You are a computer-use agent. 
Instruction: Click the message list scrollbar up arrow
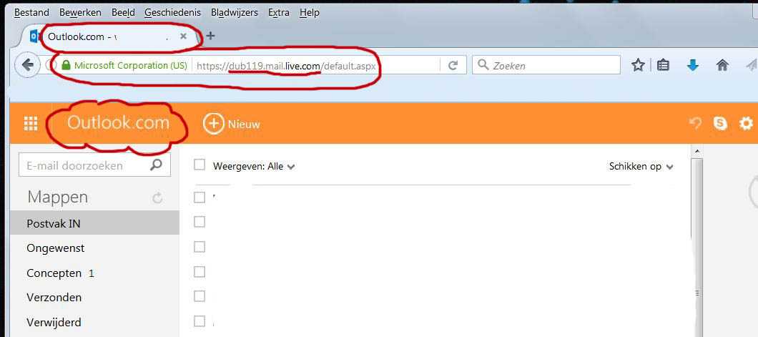click(x=696, y=152)
